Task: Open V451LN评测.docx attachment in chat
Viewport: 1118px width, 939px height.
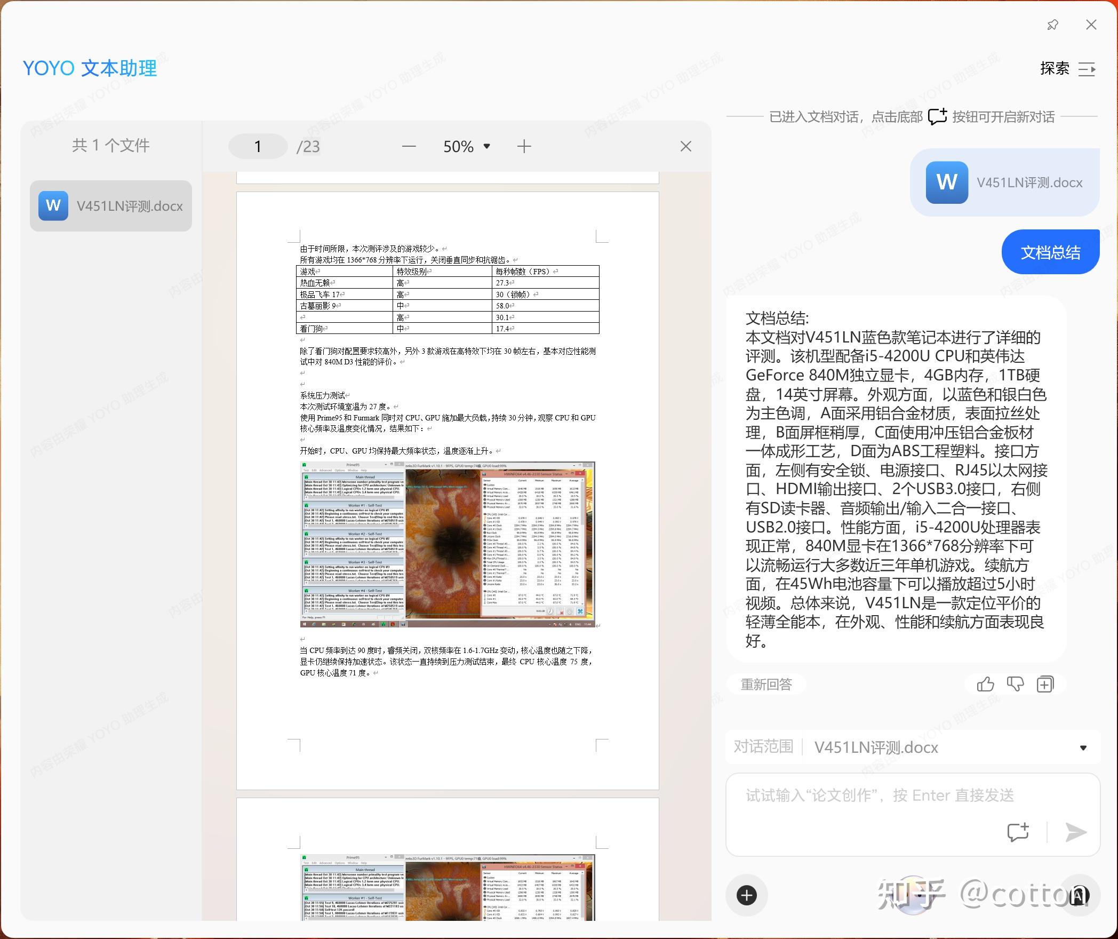Action: (x=1005, y=182)
